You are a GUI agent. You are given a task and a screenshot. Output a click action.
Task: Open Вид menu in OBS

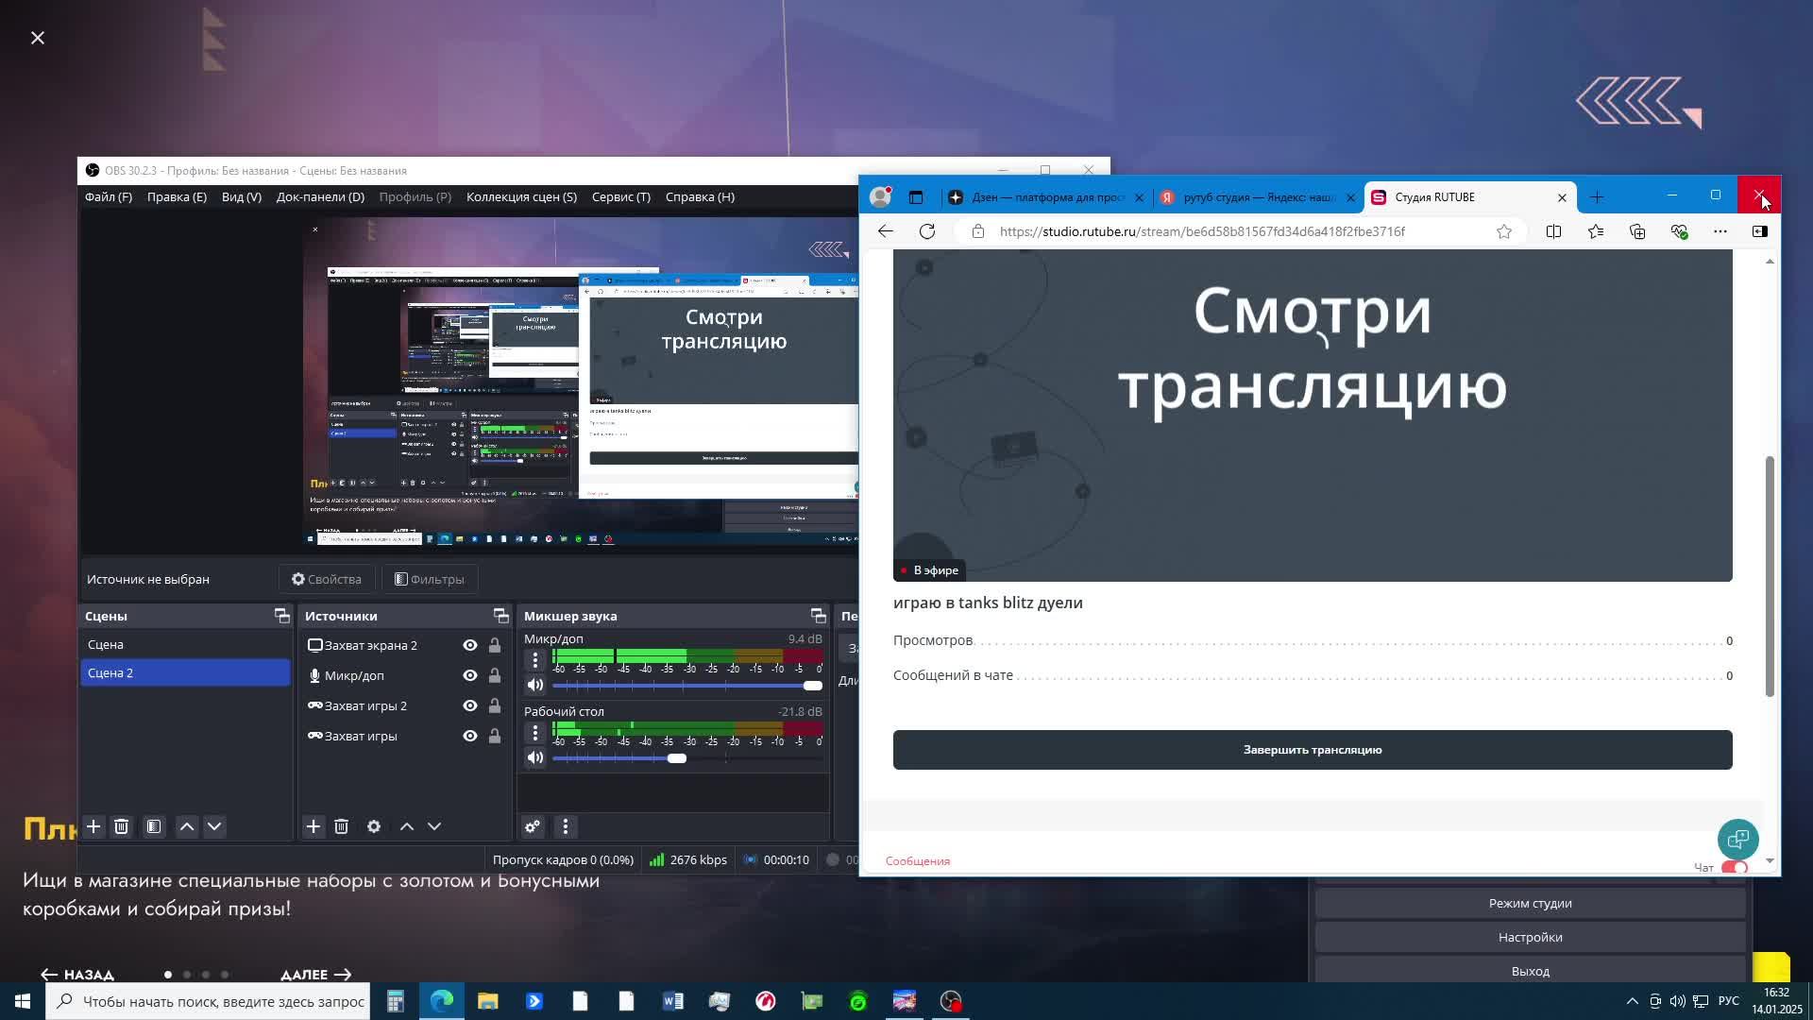[242, 196]
